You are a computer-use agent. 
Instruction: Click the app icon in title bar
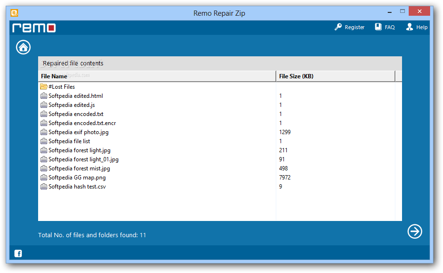pyautogui.click(x=14, y=13)
